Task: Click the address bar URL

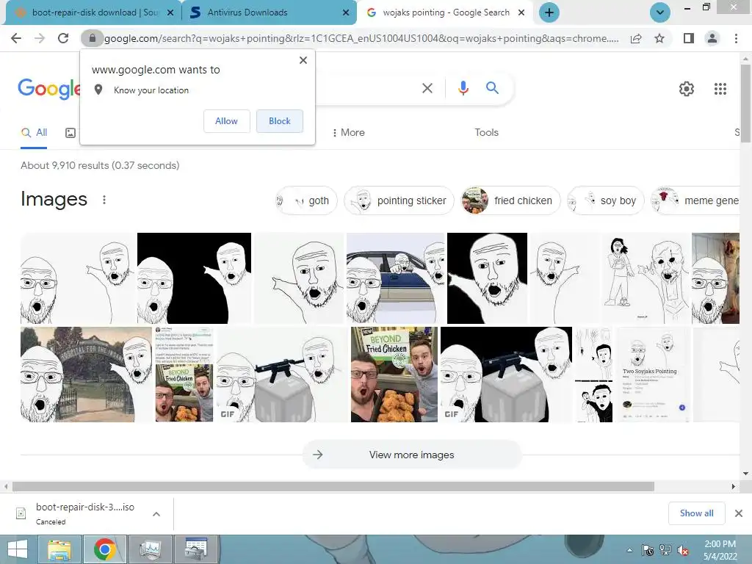Action: click(361, 38)
